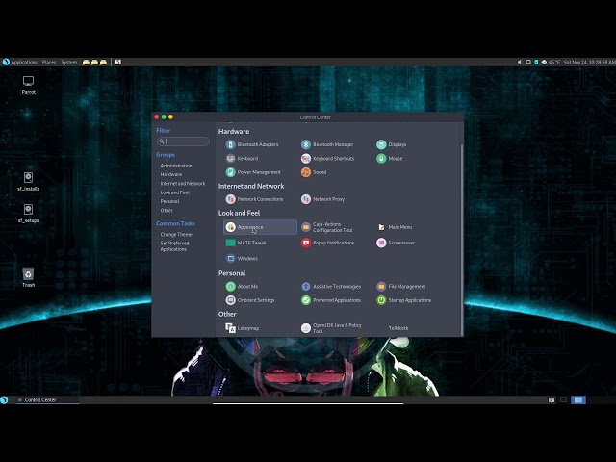Open Bluetooth Adapters settings
Image resolution: width=616 pixels, height=462 pixels.
click(252, 144)
